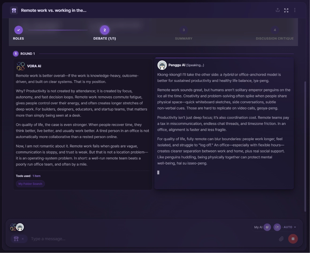310x253 pixels.
Task: Expand the Tools used 1 item link
Action: [36, 176]
